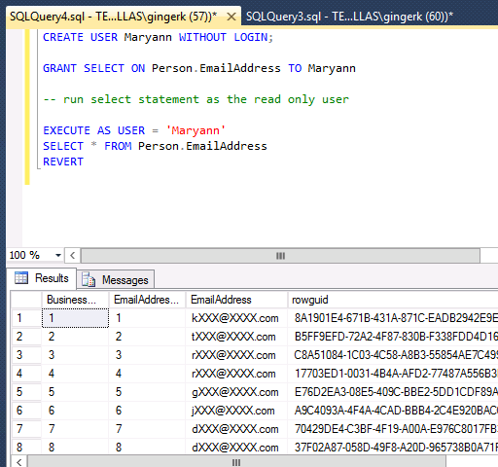
Task: Click the REVERT keyword
Action: pyautogui.click(x=63, y=162)
